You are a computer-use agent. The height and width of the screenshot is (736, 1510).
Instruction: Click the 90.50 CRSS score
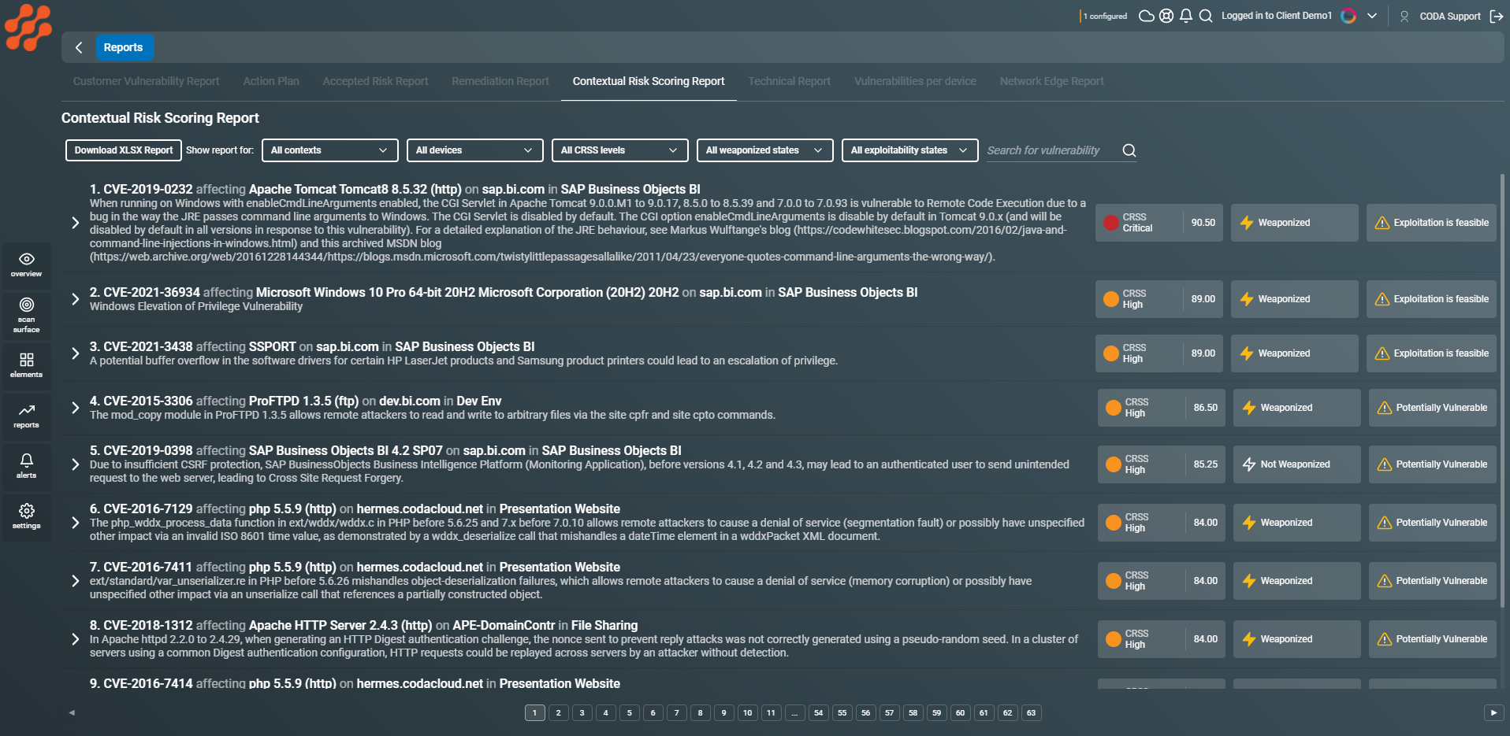pos(1203,223)
